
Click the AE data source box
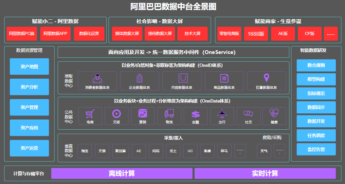click(139, 151)
